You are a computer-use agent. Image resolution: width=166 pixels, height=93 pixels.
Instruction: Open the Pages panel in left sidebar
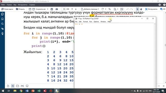(x=2, y=14)
